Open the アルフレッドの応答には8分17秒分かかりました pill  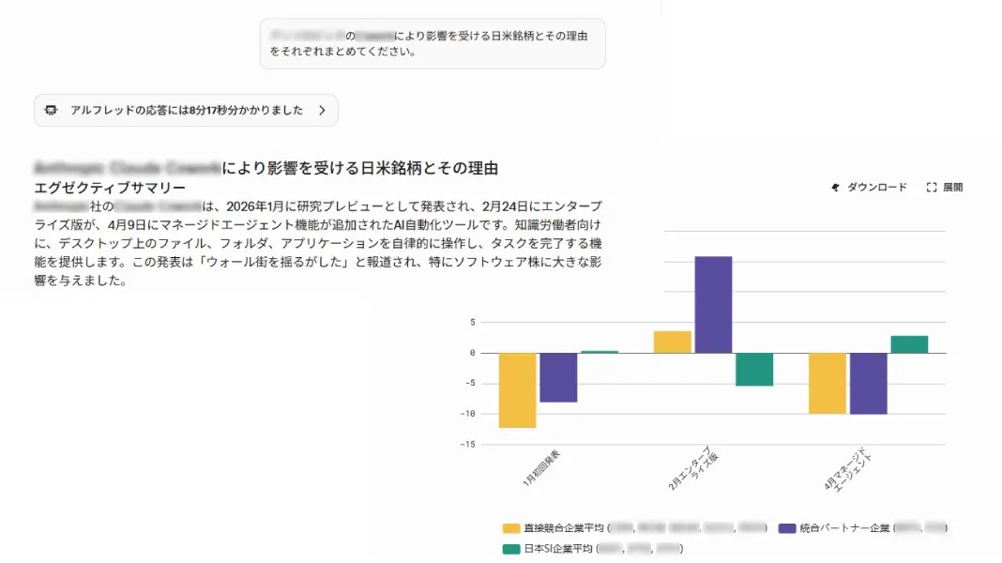186,110
